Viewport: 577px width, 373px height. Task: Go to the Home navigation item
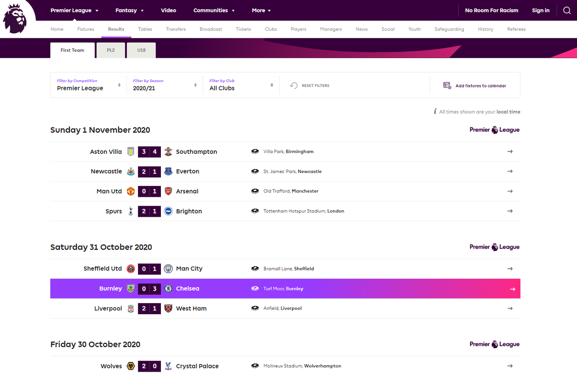57,29
